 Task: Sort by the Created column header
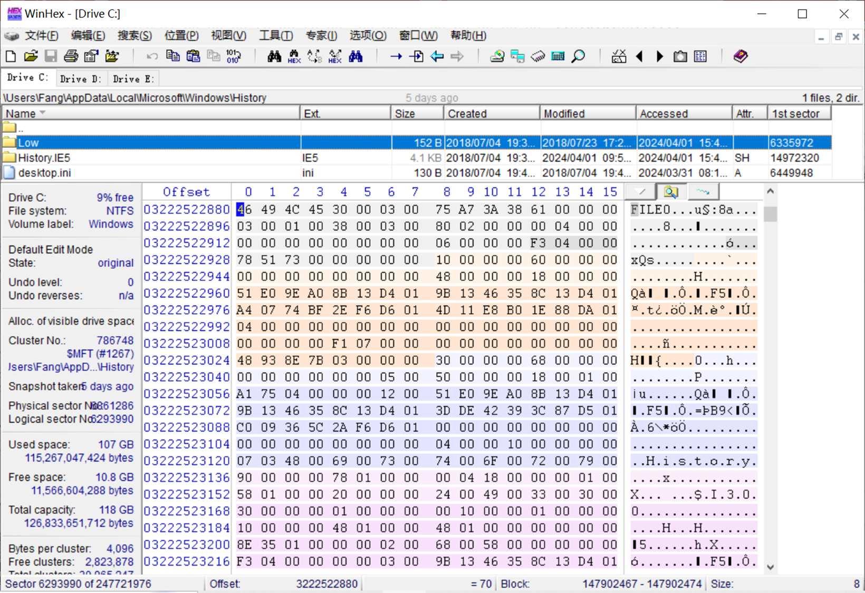pos(492,113)
